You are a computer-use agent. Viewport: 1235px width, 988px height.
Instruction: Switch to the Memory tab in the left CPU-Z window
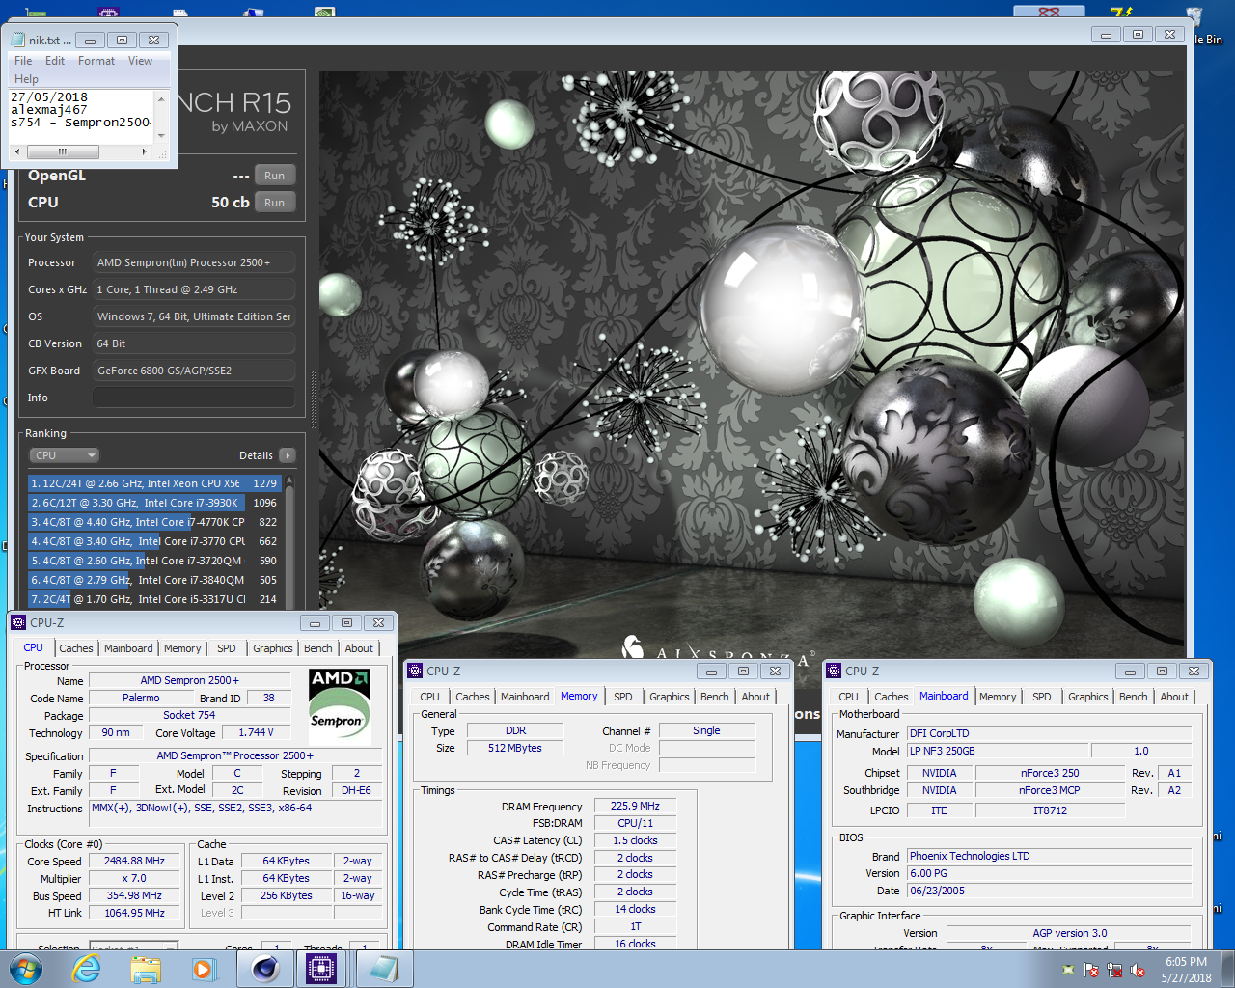182,648
